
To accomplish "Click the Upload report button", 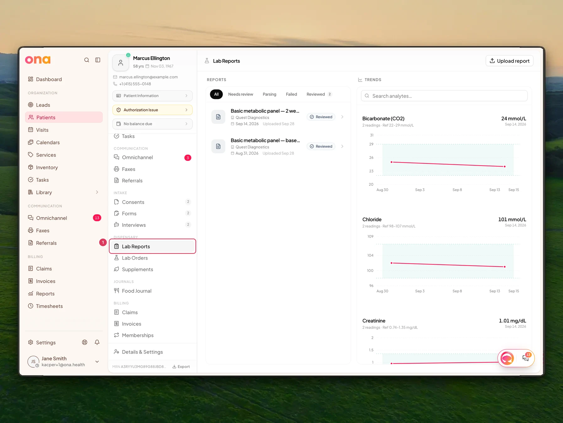I will point(510,61).
